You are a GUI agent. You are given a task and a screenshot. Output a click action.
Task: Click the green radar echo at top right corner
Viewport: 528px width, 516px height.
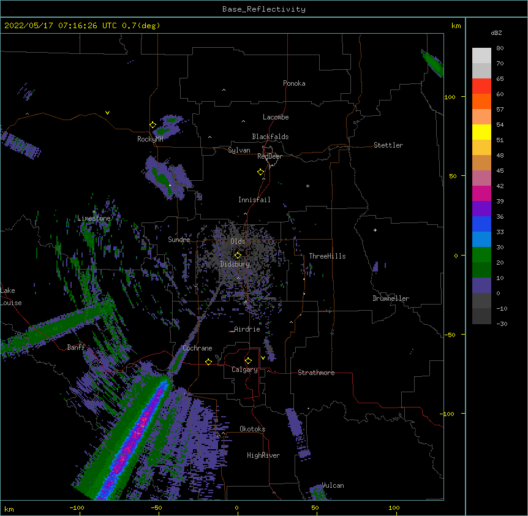(x=433, y=63)
